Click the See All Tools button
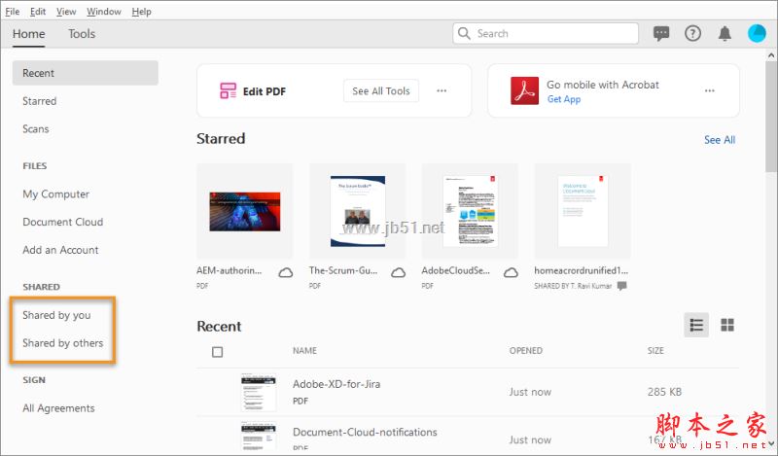 pos(381,90)
